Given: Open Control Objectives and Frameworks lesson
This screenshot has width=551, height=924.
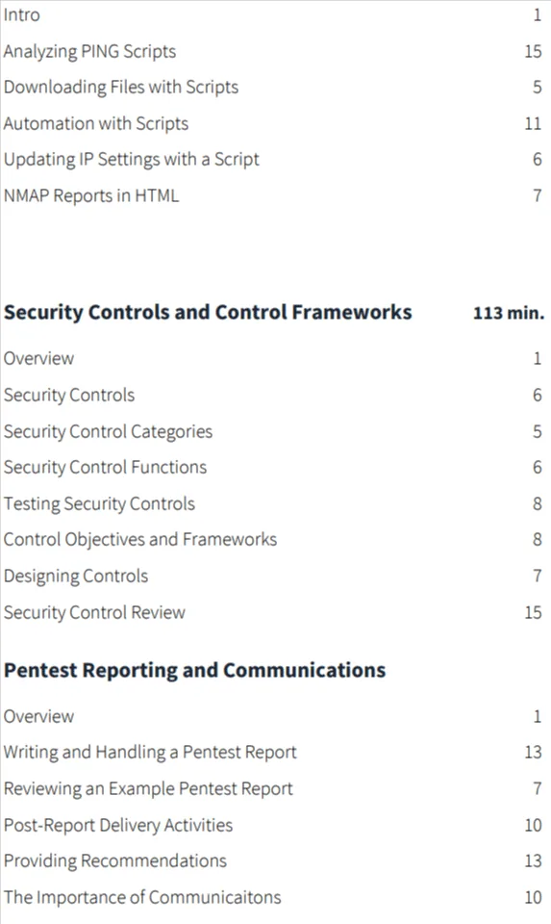Looking at the screenshot, I should coord(140,540).
